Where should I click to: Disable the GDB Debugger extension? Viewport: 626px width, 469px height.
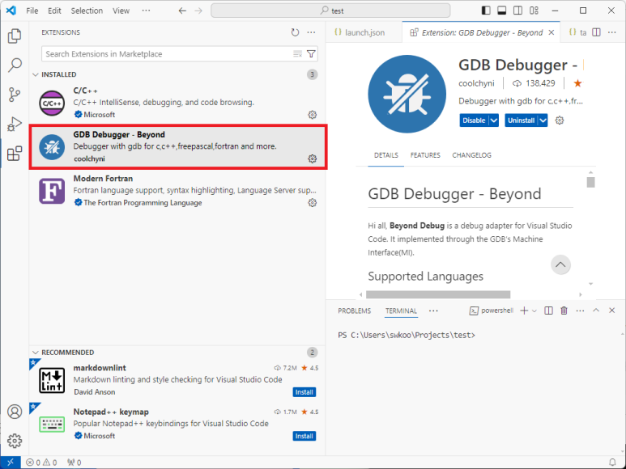pyautogui.click(x=474, y=120)
